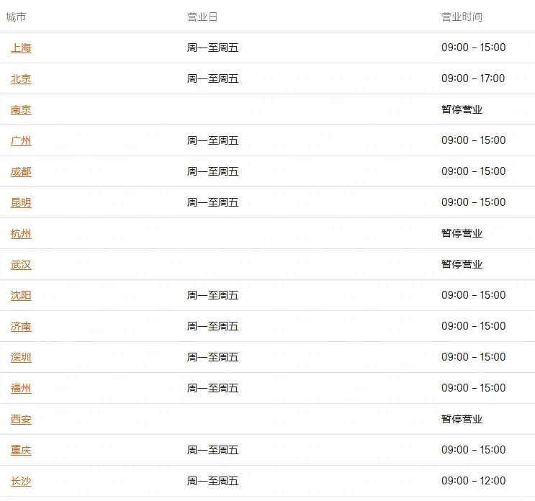Open the 济南 city link
This screenshot has height=501, width=535.
(x=21, y=327)
